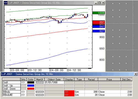Open the BBnds Info arrows cell

[24, 92]
